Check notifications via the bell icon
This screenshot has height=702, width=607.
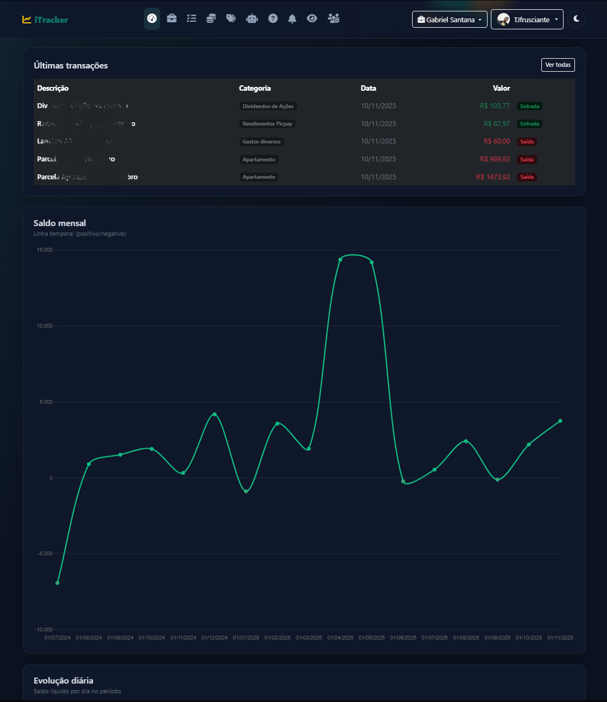click(x=292, y=19)
